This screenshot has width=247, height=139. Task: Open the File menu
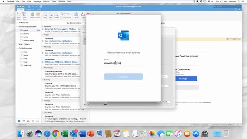(x=18, y=2)
